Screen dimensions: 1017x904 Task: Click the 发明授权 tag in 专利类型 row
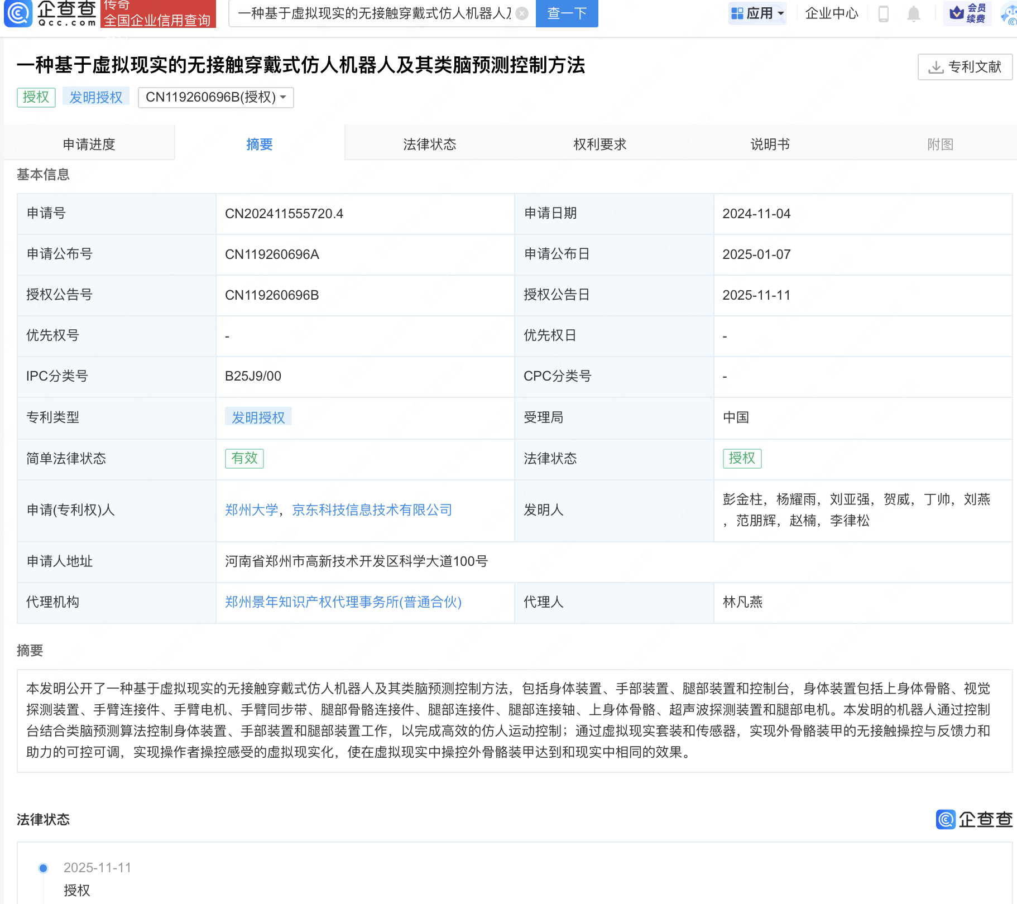pyautogui.click(x=258, y=417)
